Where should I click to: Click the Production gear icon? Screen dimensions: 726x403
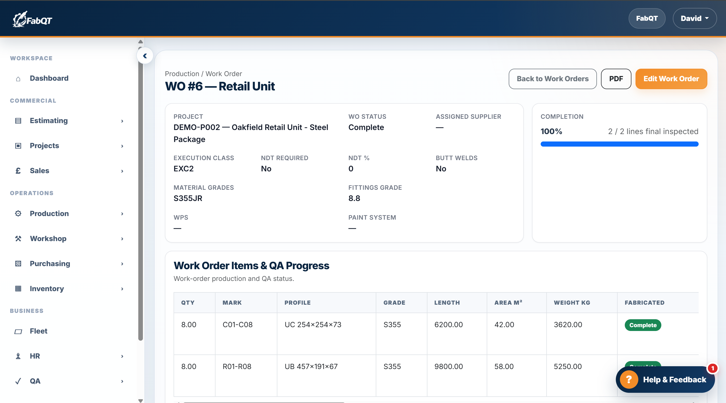click(18, 214)
